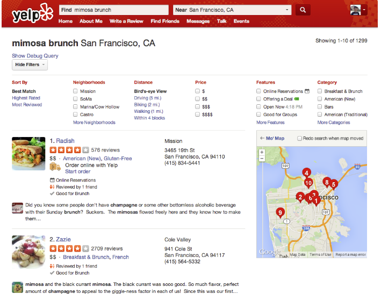Check the Mission neighborhood filter
The width and height of the screenshot is (388, 294).
tap(75, 91)
